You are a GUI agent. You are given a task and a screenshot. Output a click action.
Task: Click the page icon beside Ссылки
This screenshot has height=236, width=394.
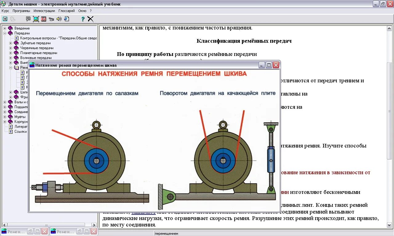[11, 132]
